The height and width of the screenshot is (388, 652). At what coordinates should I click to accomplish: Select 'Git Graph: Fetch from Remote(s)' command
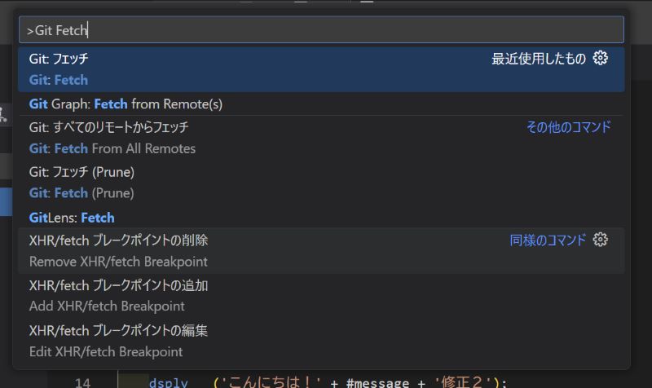coord(321,104)
